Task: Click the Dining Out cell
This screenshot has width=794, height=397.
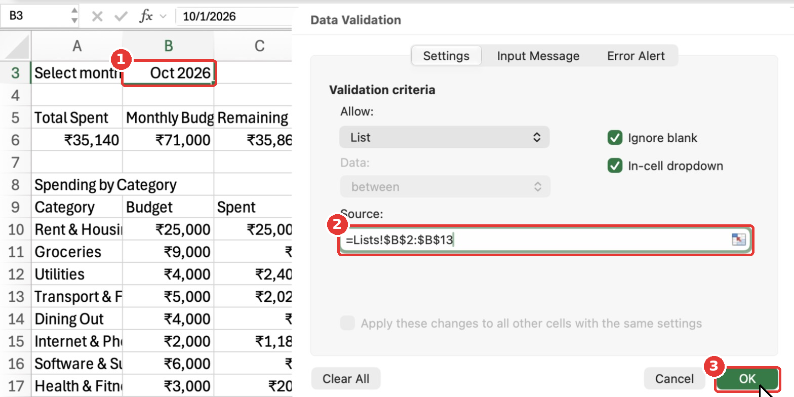Action: point(77,319)
